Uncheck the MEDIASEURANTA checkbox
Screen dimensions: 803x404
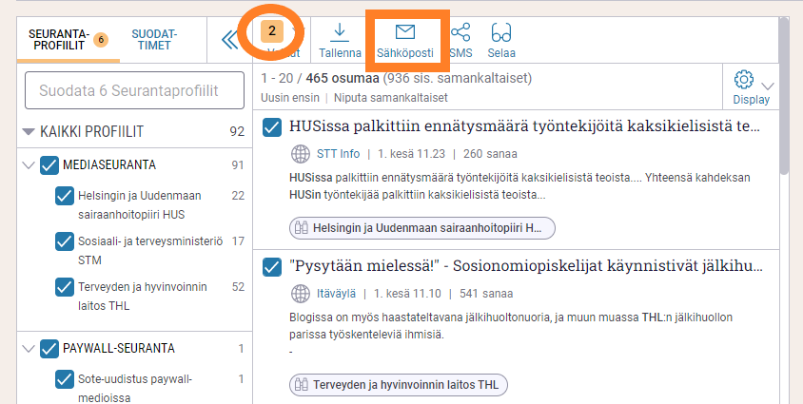tap(49, 165)
